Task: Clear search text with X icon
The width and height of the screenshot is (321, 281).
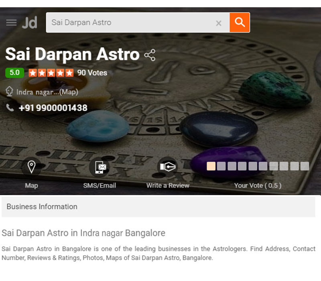Action: coord(219,23)
